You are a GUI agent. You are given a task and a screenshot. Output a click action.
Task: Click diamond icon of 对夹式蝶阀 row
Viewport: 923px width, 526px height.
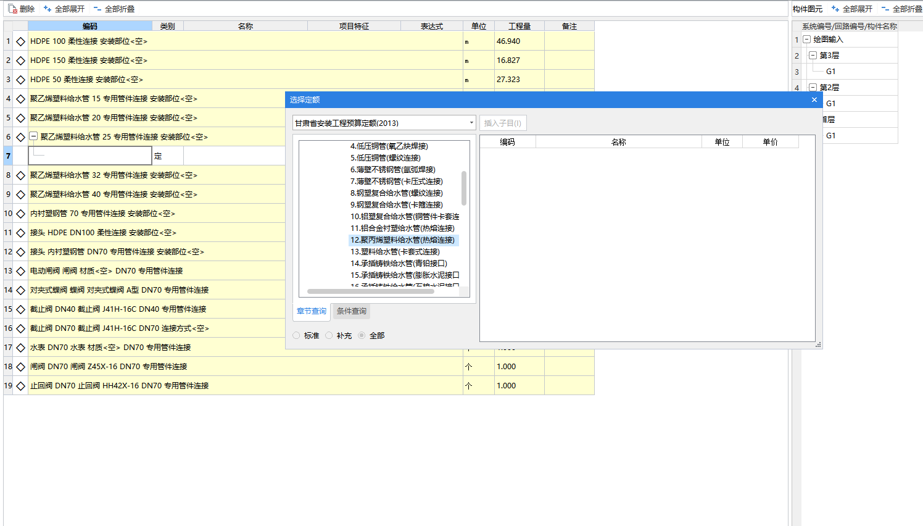tap(20, 290)
